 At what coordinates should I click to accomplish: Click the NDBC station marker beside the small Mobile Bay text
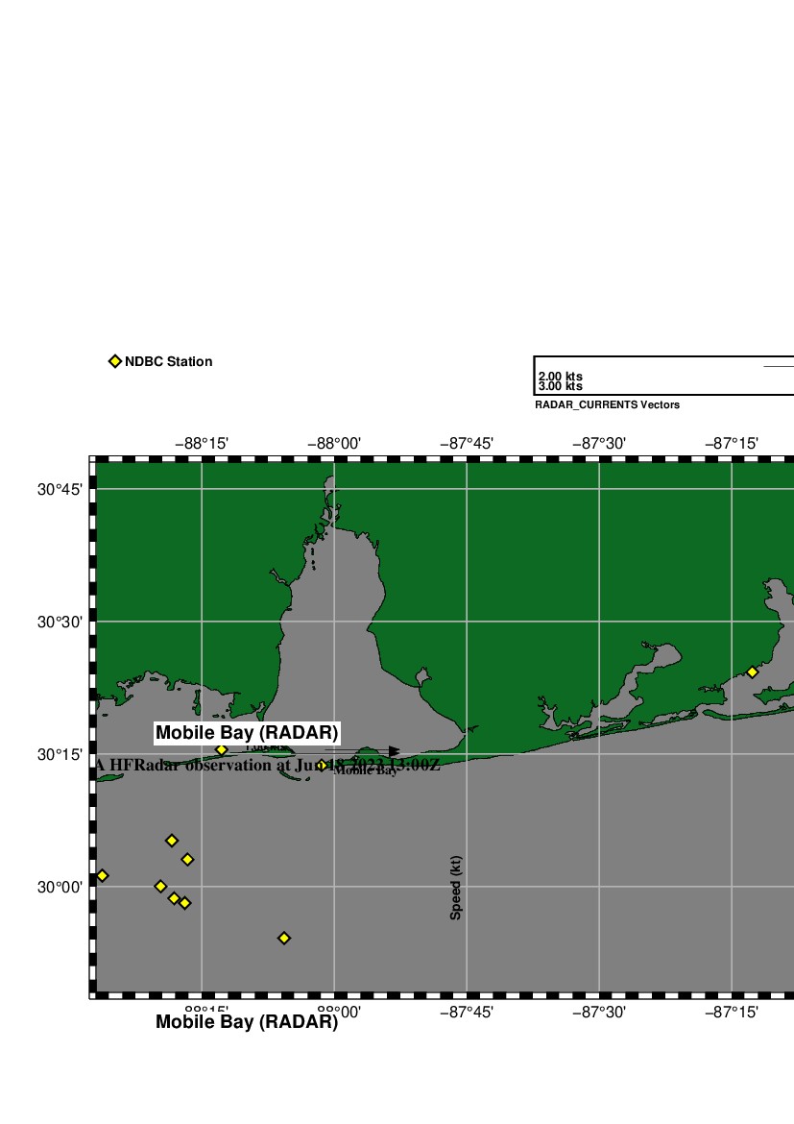tap(323, 765)
